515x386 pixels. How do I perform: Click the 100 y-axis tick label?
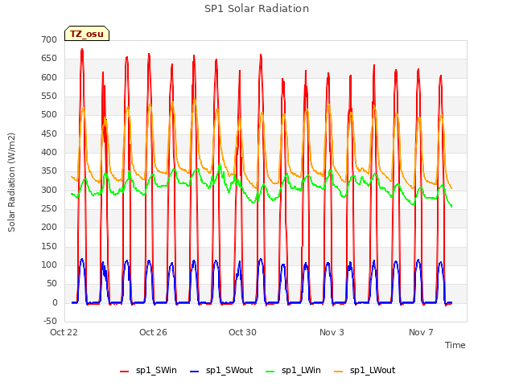(49, 265)
